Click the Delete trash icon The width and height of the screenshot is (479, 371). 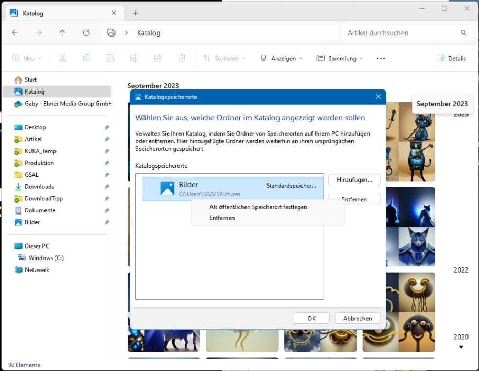(182, 58)
